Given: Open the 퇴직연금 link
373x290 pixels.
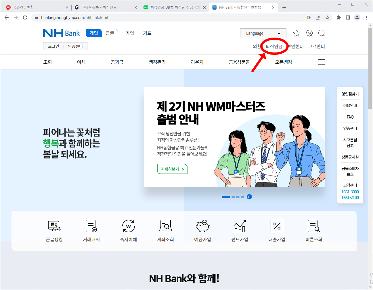Looking at the screenshot, I should tap(274, 46).
